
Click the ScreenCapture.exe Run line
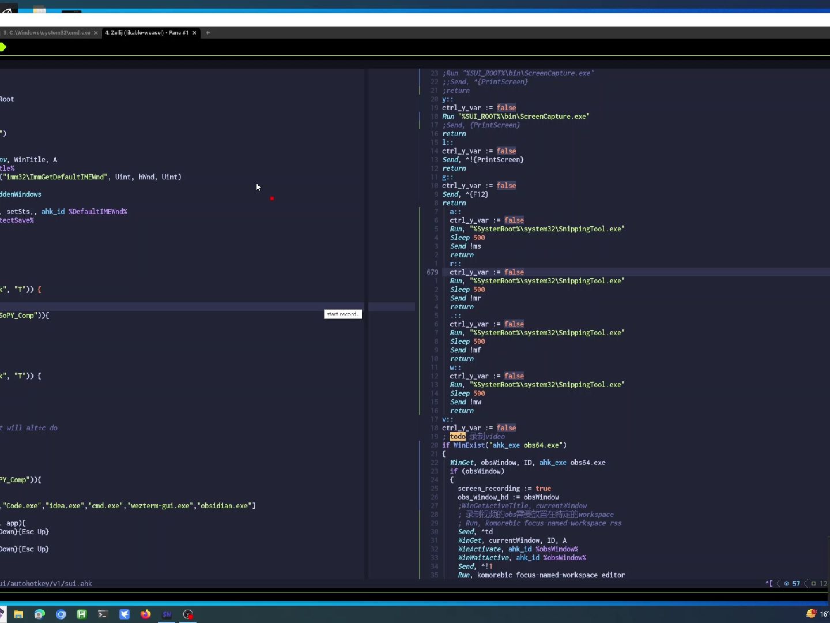tap(516, 117)
